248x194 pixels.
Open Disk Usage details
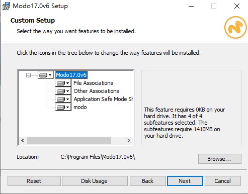point(95,181)
